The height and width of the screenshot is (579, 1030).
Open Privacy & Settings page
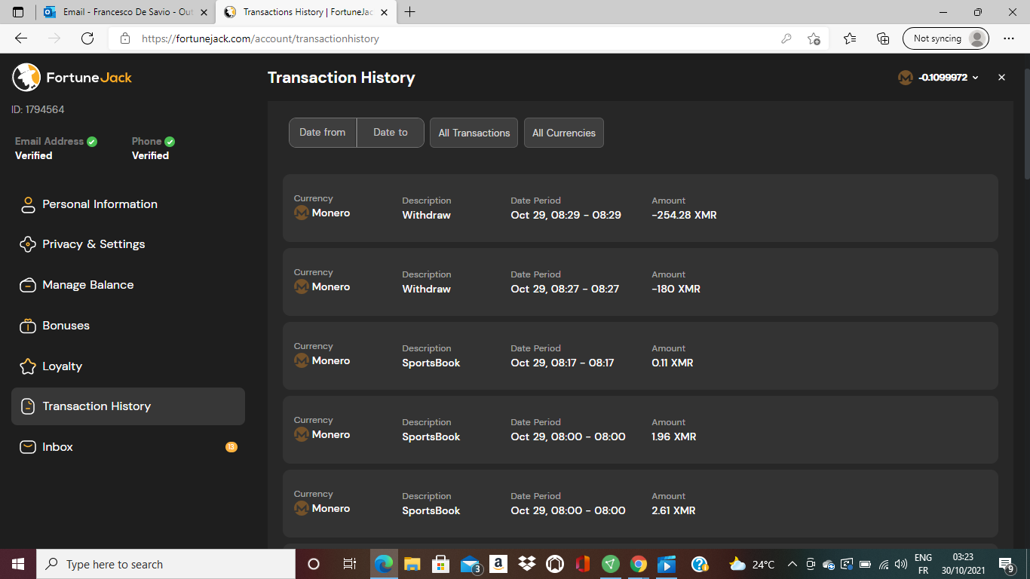coord(93,244)
